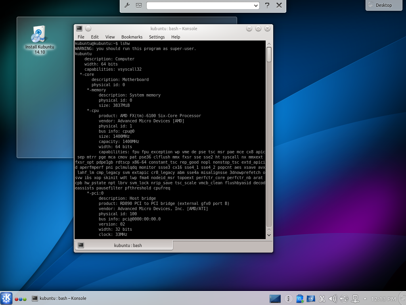
Task: Open the software updates shopping bag icon
Action: click(x=300, y=299)
